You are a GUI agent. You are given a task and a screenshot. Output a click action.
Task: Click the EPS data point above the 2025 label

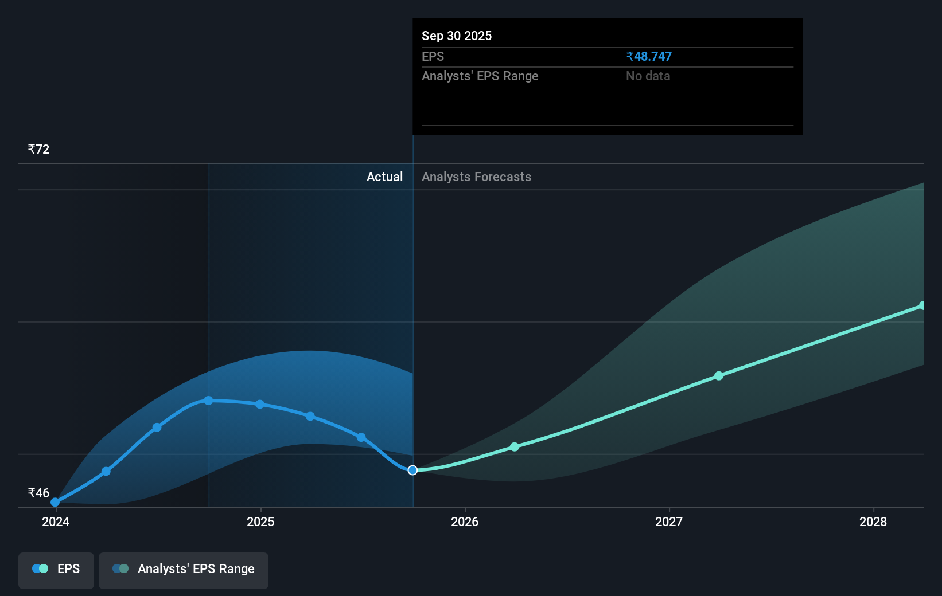(x=260, y=405)
